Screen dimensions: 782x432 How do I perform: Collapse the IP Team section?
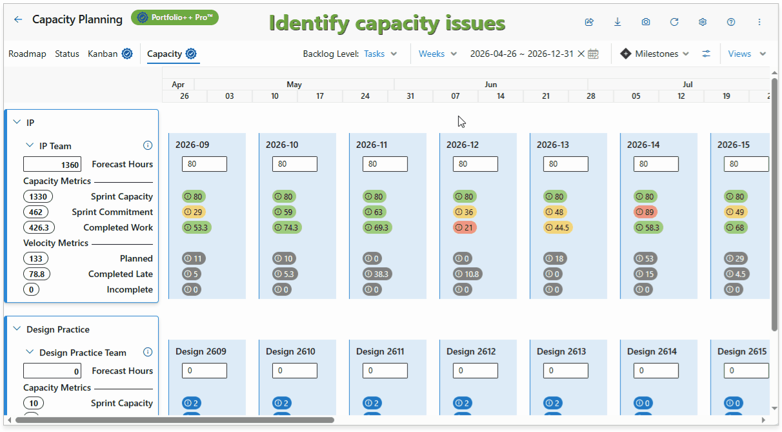[30, 146]
